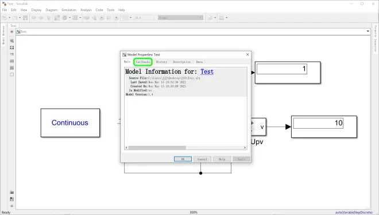The image size is (379, 215).
Task: Click the Fit to View palette icon
Action: coord(12,47)
